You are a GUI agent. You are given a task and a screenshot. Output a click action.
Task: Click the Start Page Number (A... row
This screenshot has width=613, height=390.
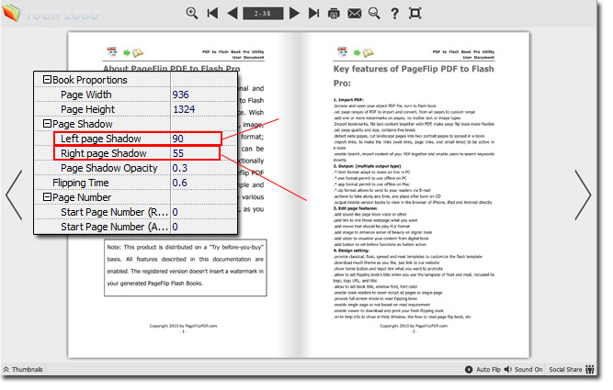coord(136,227)
